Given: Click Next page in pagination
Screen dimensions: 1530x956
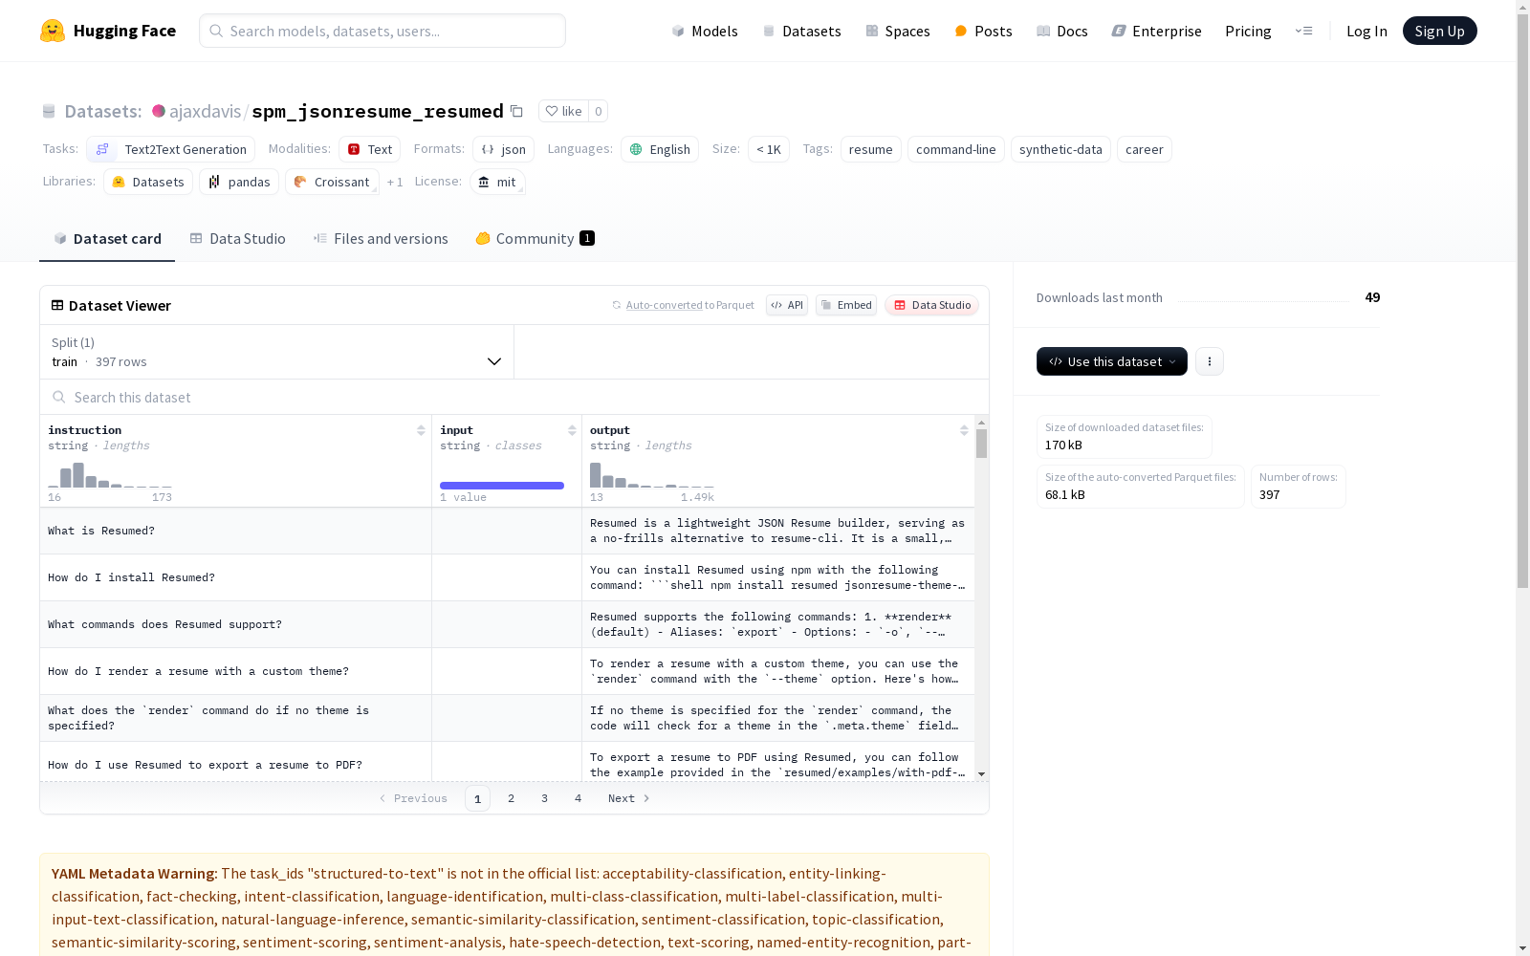Looking at the screenshot, I should 629,798.
